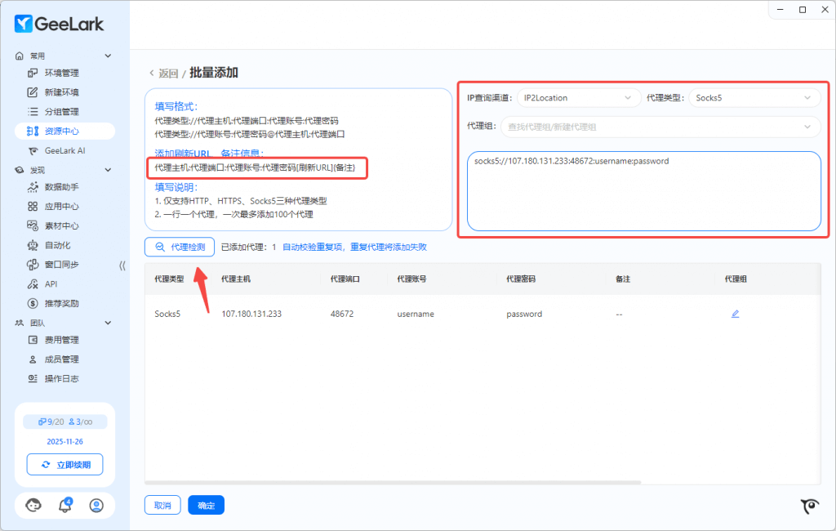Collapse sidebar using double chevron icon
Screen dimensions: 836x531
click(x=122, y=265)
